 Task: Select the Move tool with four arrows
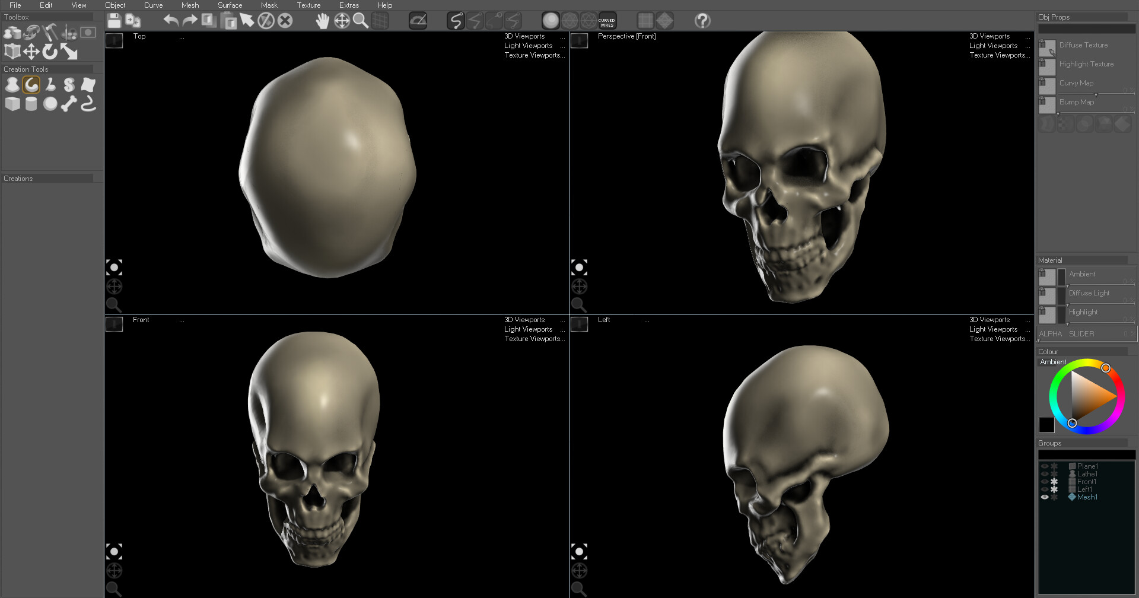pos(31,52)
